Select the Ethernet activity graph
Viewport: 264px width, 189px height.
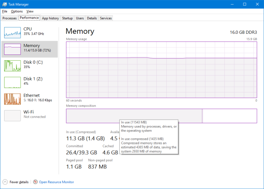coord(12,99)
